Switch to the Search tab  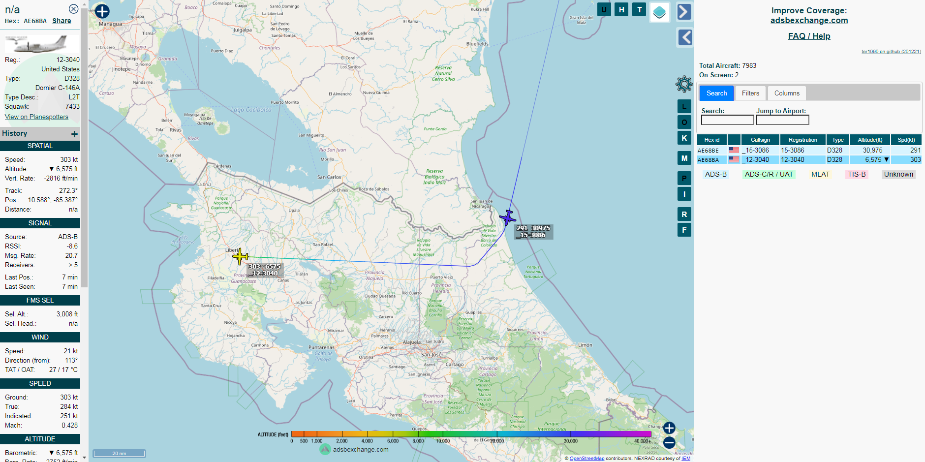coord(716,93)
